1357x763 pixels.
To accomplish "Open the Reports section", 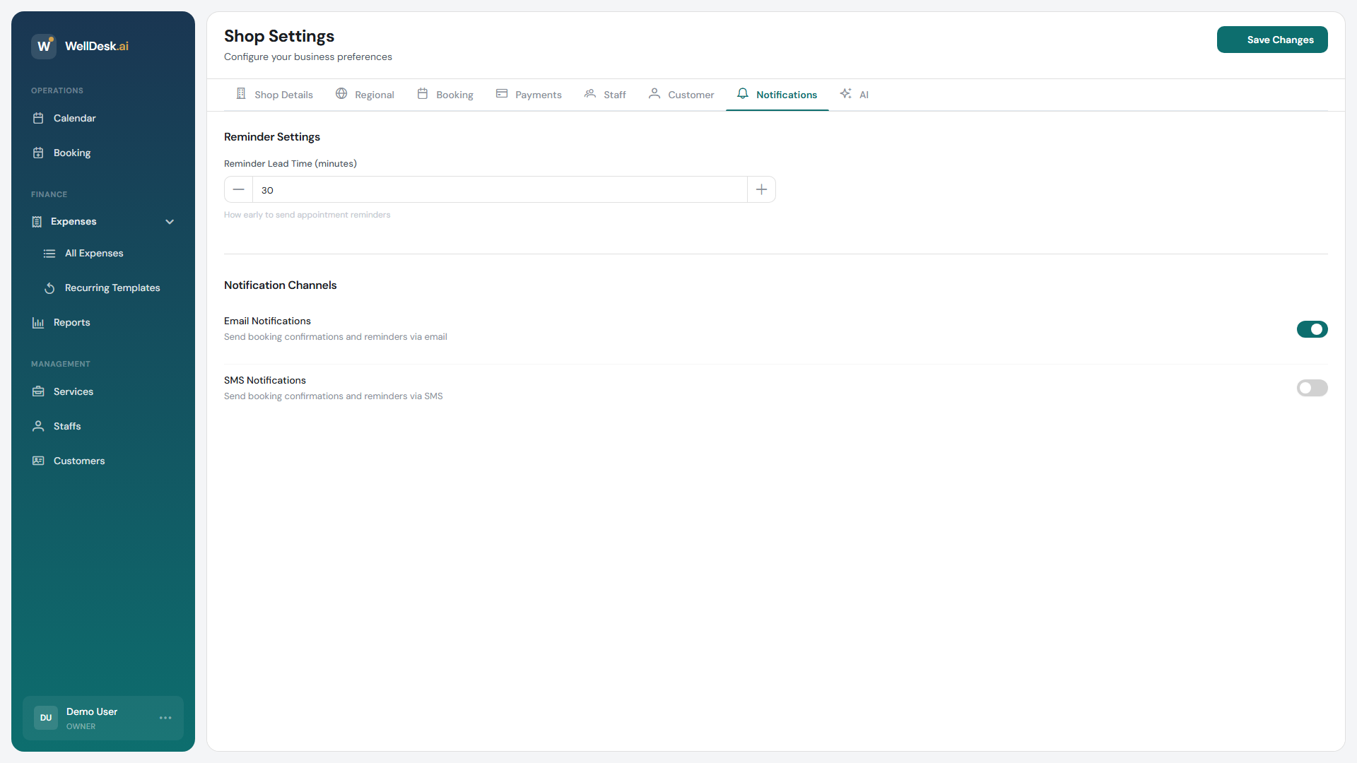I will pos(72,322).
